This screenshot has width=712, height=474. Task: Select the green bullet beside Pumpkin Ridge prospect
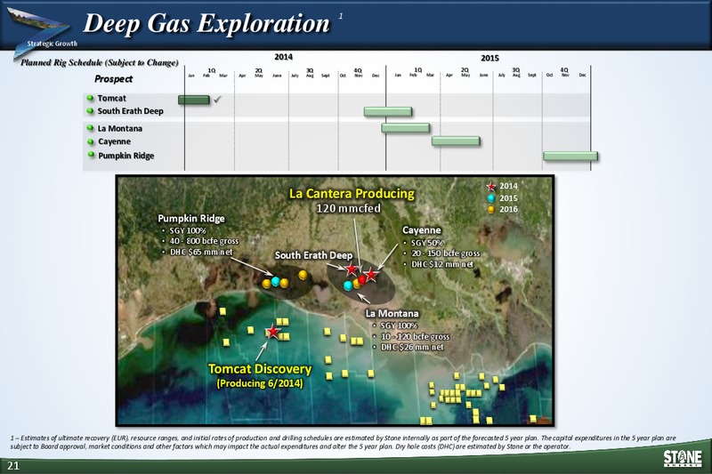(91, 155)
